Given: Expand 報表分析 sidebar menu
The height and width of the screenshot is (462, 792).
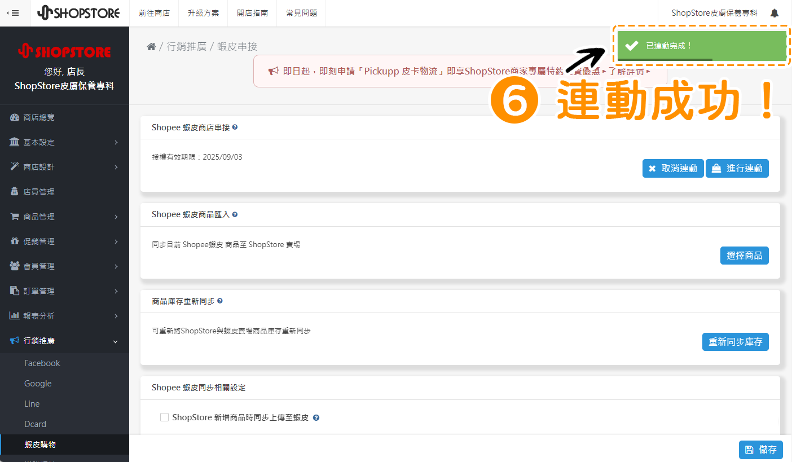Looking at the screenshot, I should point(64,316).
